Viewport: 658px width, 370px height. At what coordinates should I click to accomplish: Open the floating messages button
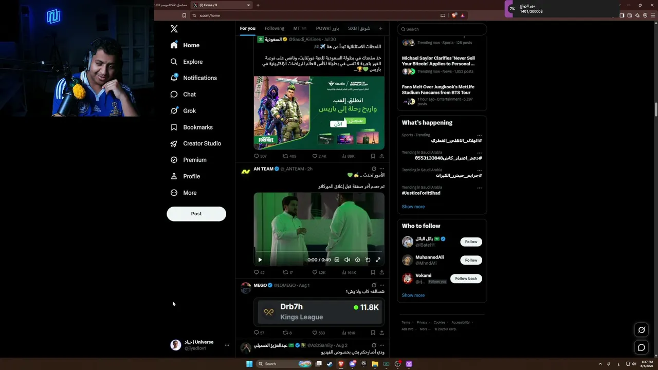[642, 347]
